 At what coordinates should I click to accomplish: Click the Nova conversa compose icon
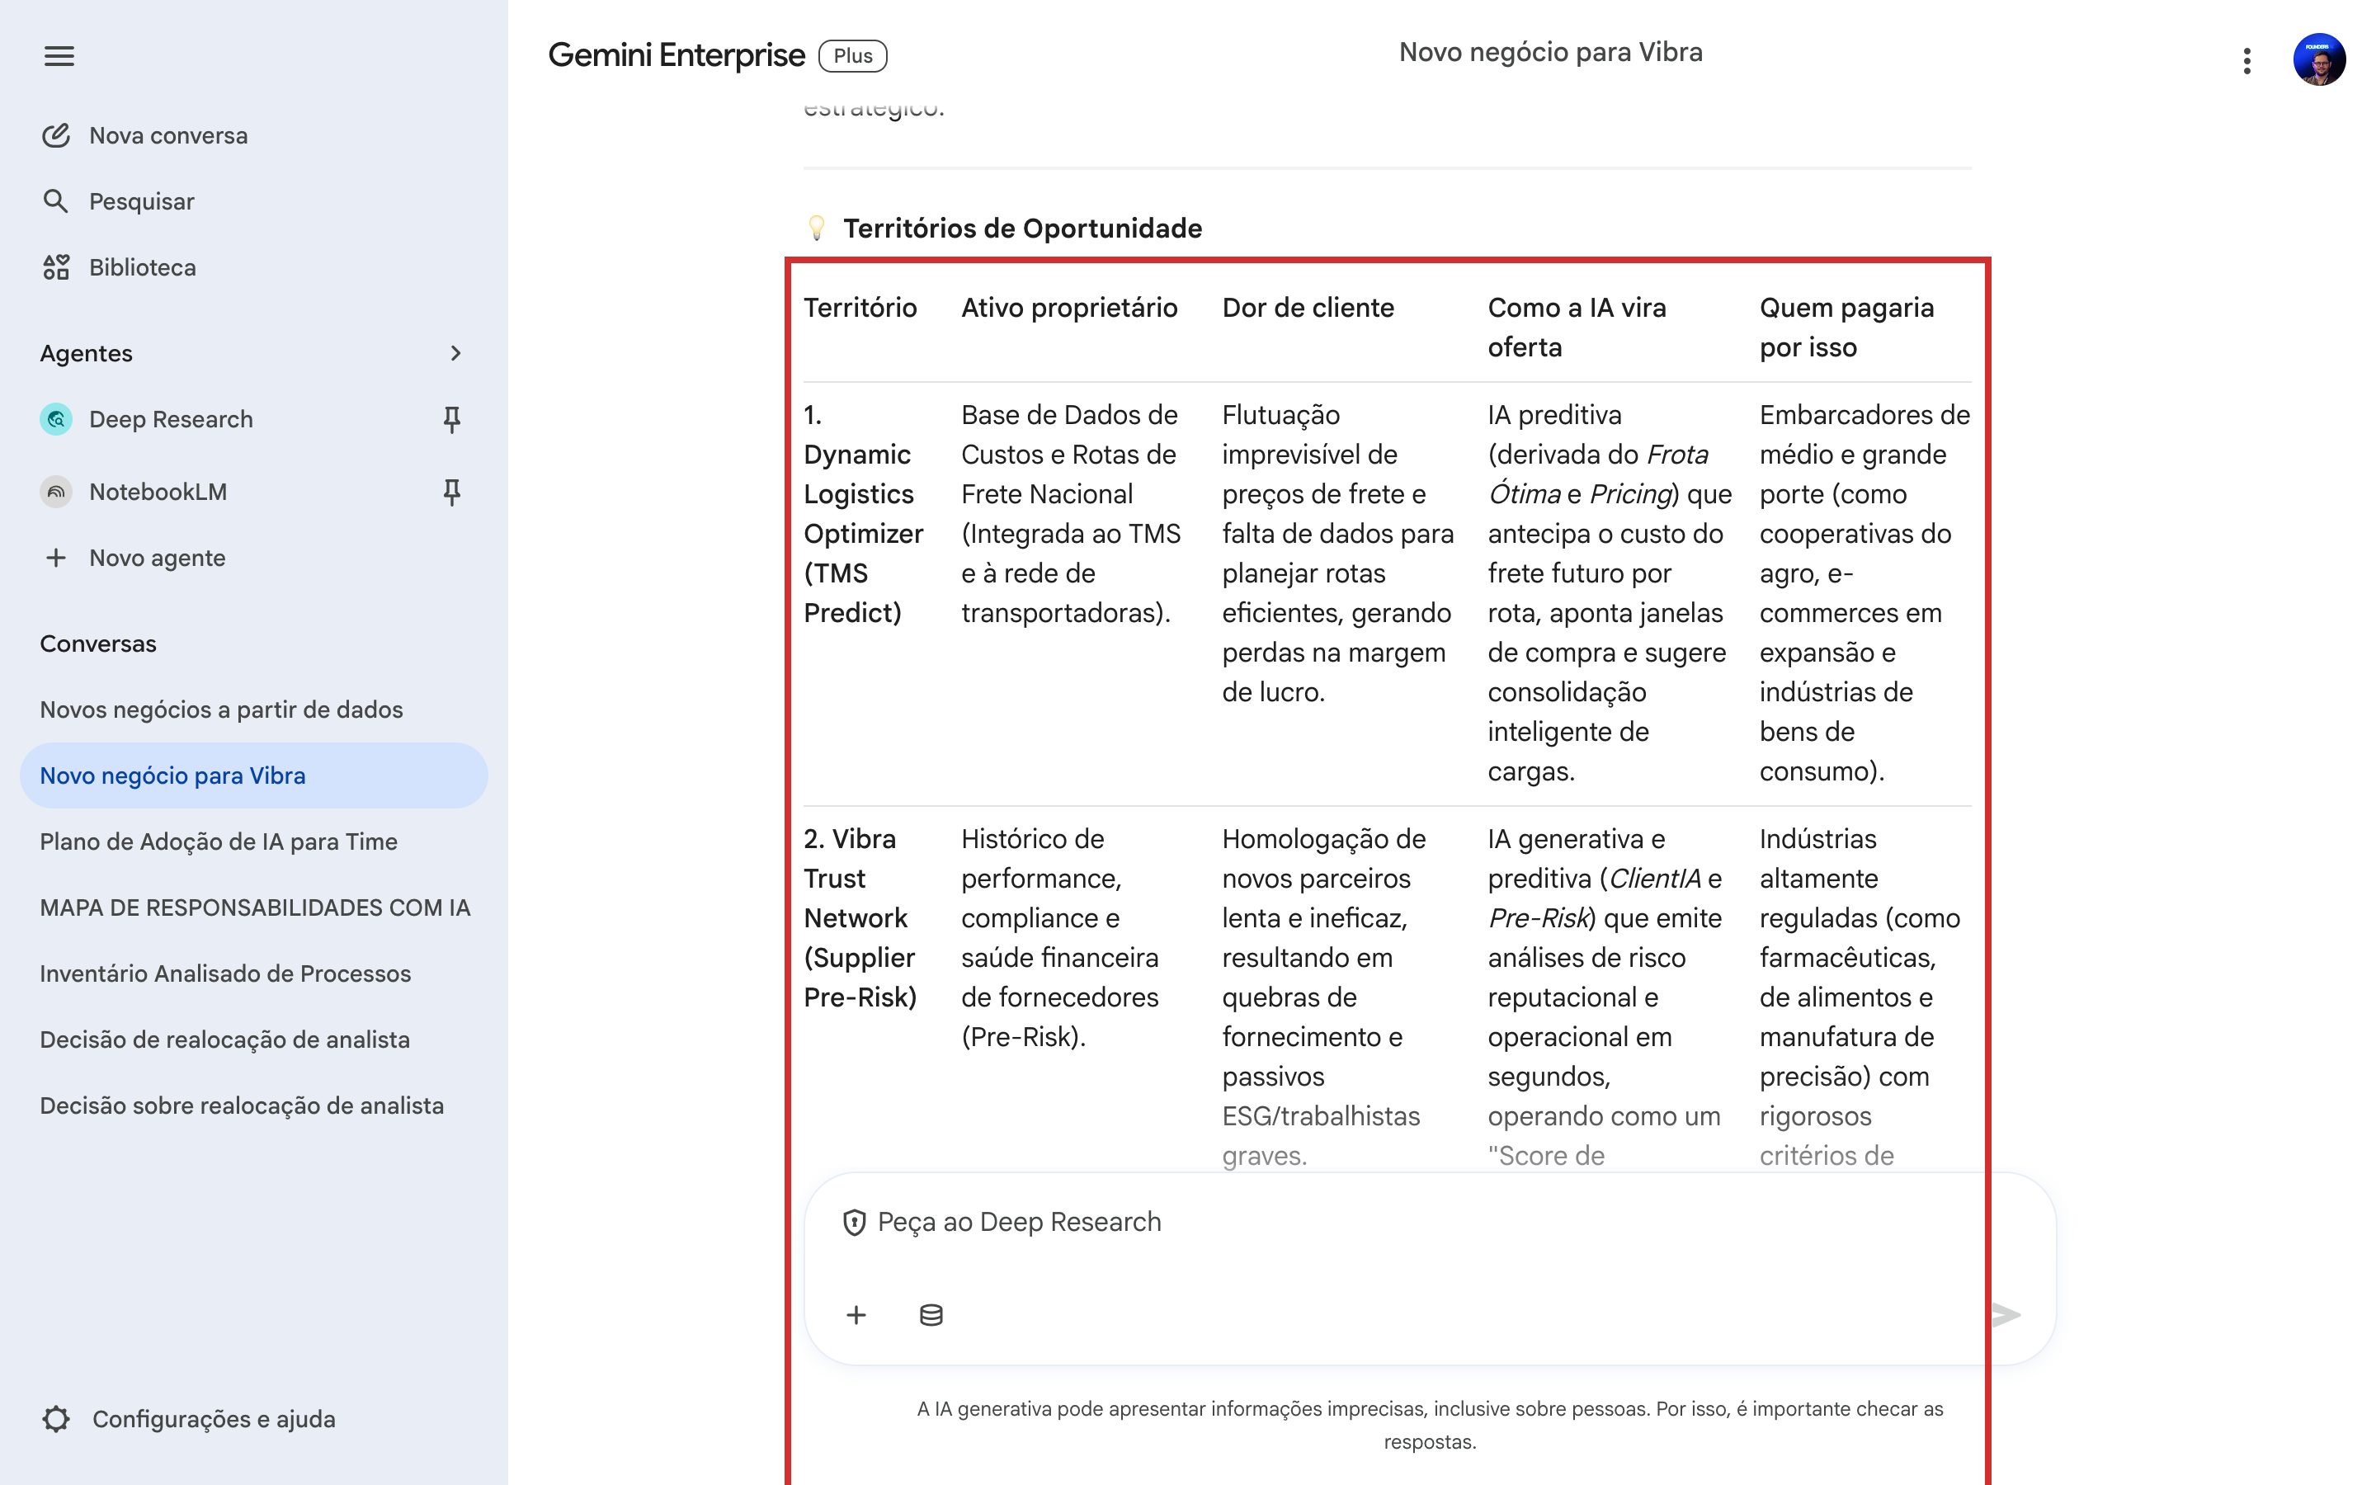point(56,135)
